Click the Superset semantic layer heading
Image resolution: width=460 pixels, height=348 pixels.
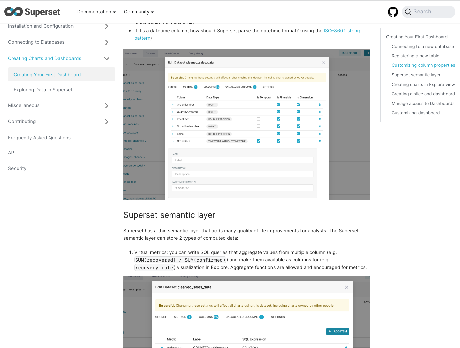pyautogui.click(x=169, y=215)
